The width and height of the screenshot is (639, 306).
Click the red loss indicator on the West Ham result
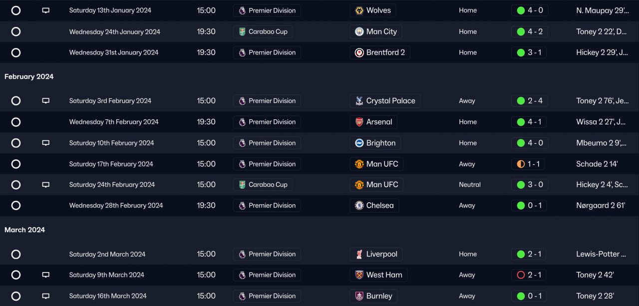[521, 275]
